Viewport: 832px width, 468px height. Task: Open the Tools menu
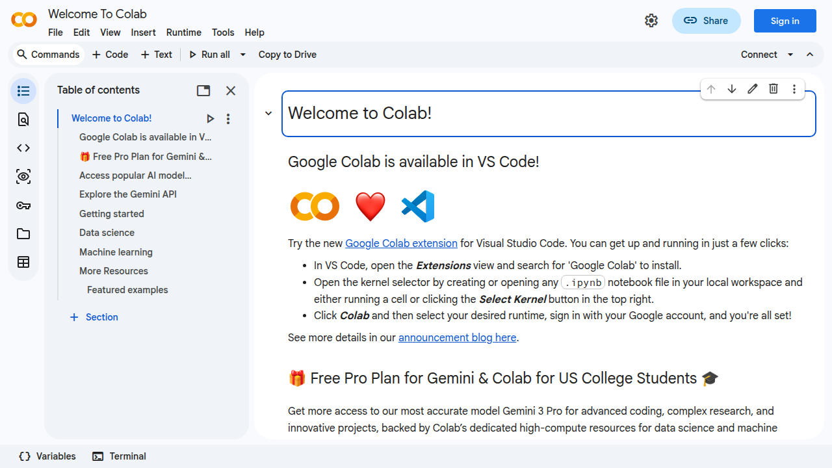pyautogui.click(x=223, y=32)
